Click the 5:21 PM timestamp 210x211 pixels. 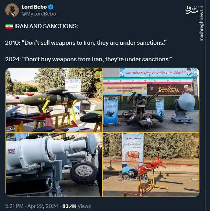tap(14, 206)
